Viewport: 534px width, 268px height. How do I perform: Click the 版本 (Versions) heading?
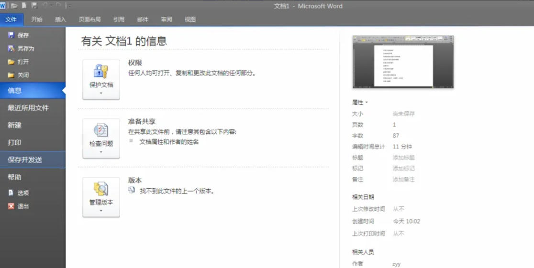[x=135, y=180]
